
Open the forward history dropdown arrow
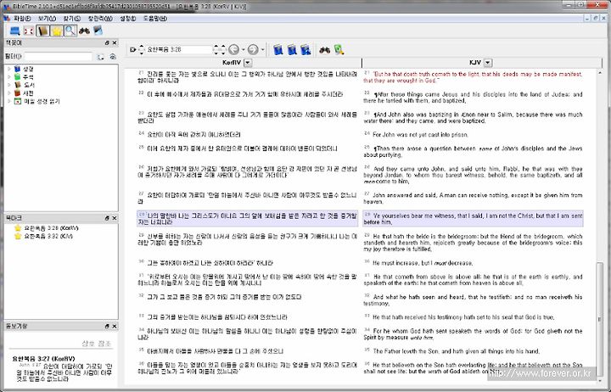pos(262,50)
